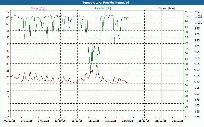Click the 95 value on humidity axis
The image size is (204, 127).
(186, 16)
